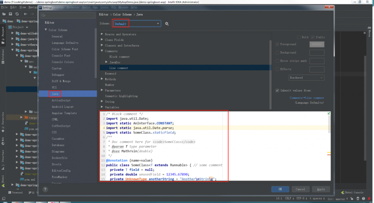This screenshot has width=374, height=203.
Task: Click the Open folder toolbar icon
Action: [x=4, y=14]
